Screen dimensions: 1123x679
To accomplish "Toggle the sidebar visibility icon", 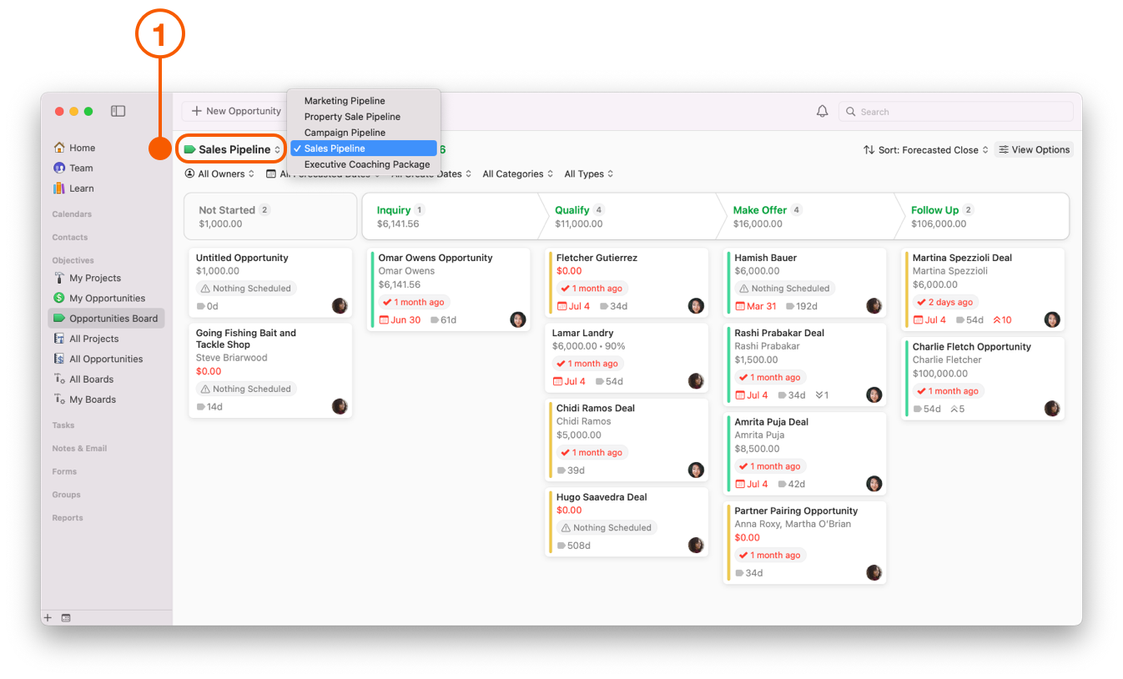I will (x=118, y=111).
